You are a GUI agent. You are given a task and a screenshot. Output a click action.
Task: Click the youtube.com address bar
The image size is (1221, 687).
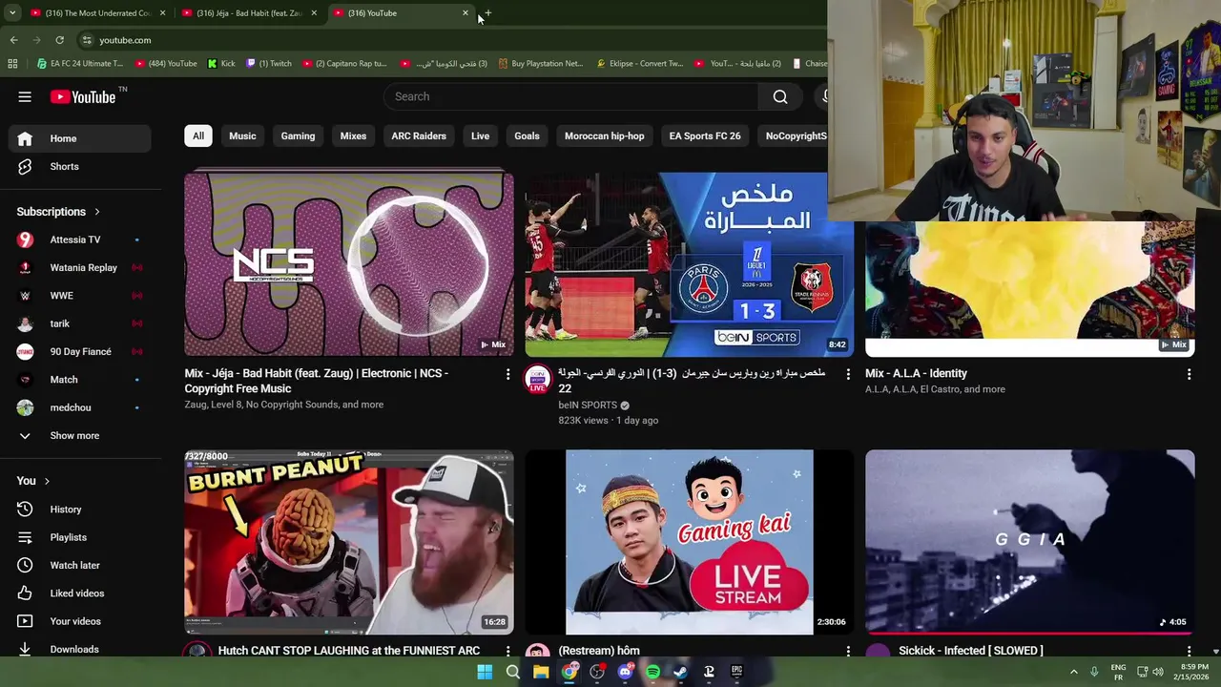coord(448,40)
